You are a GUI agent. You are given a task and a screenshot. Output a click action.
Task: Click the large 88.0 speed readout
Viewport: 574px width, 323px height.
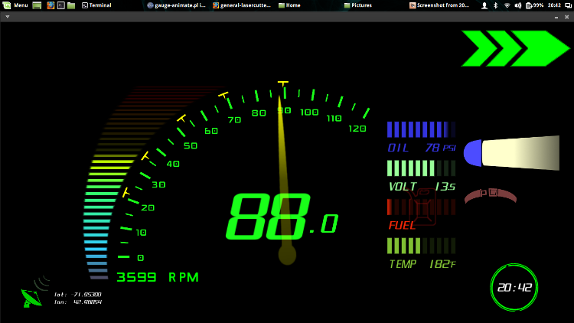[x=281, y=217]
